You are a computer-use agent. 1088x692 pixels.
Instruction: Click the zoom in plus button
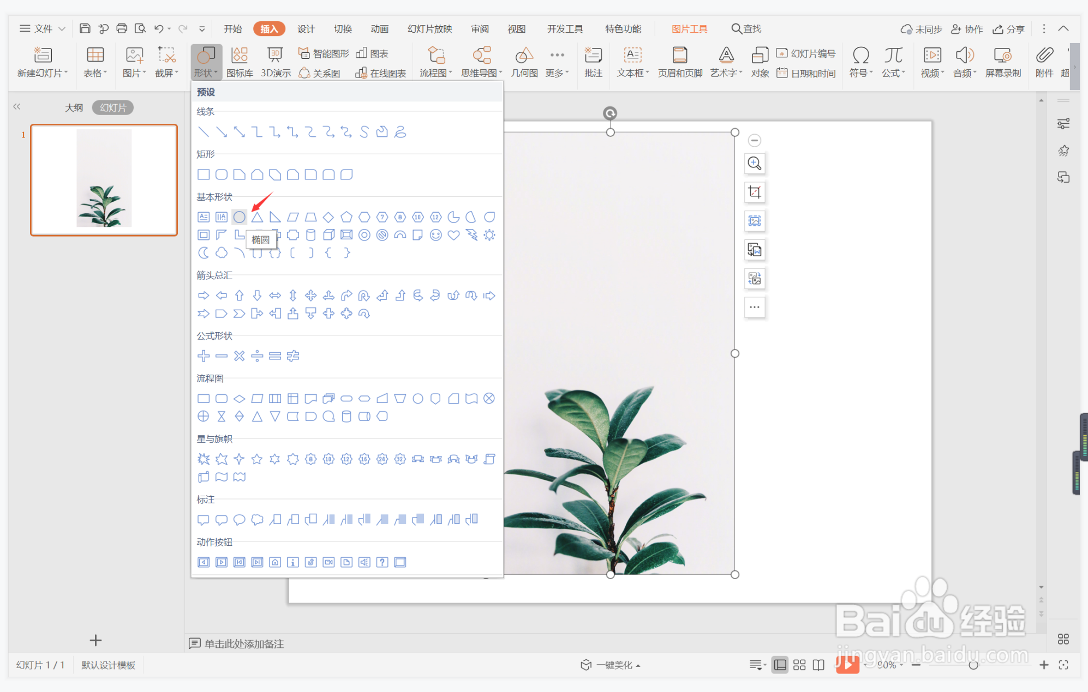(1044, 665)
